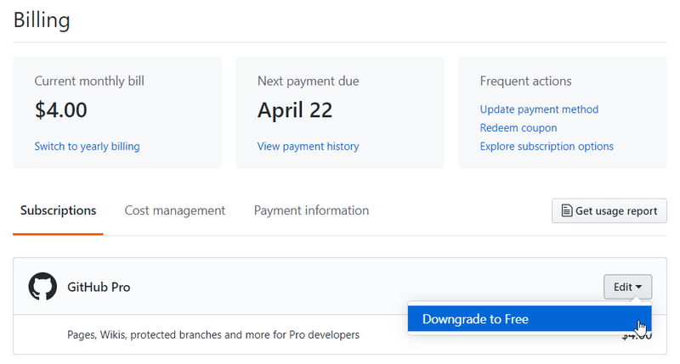Screen dimensions: 680x364
Task: Open the Cost management tab
Action: [175, 210]
